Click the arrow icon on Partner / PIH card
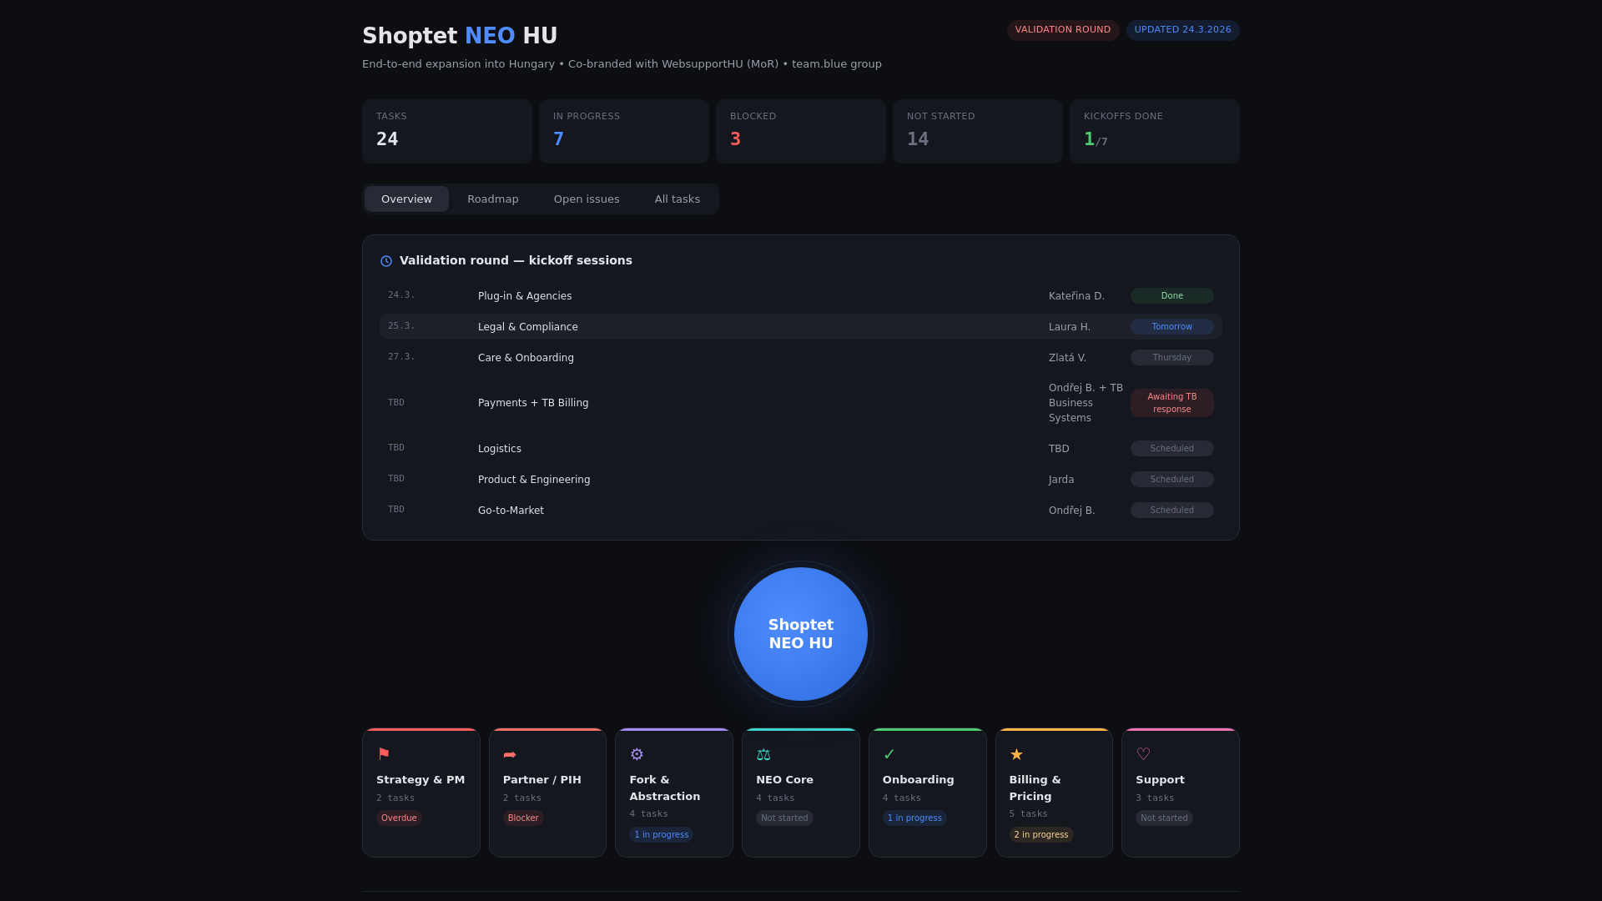The width and height of the screenshot is (1602, 901). [510, 755]
